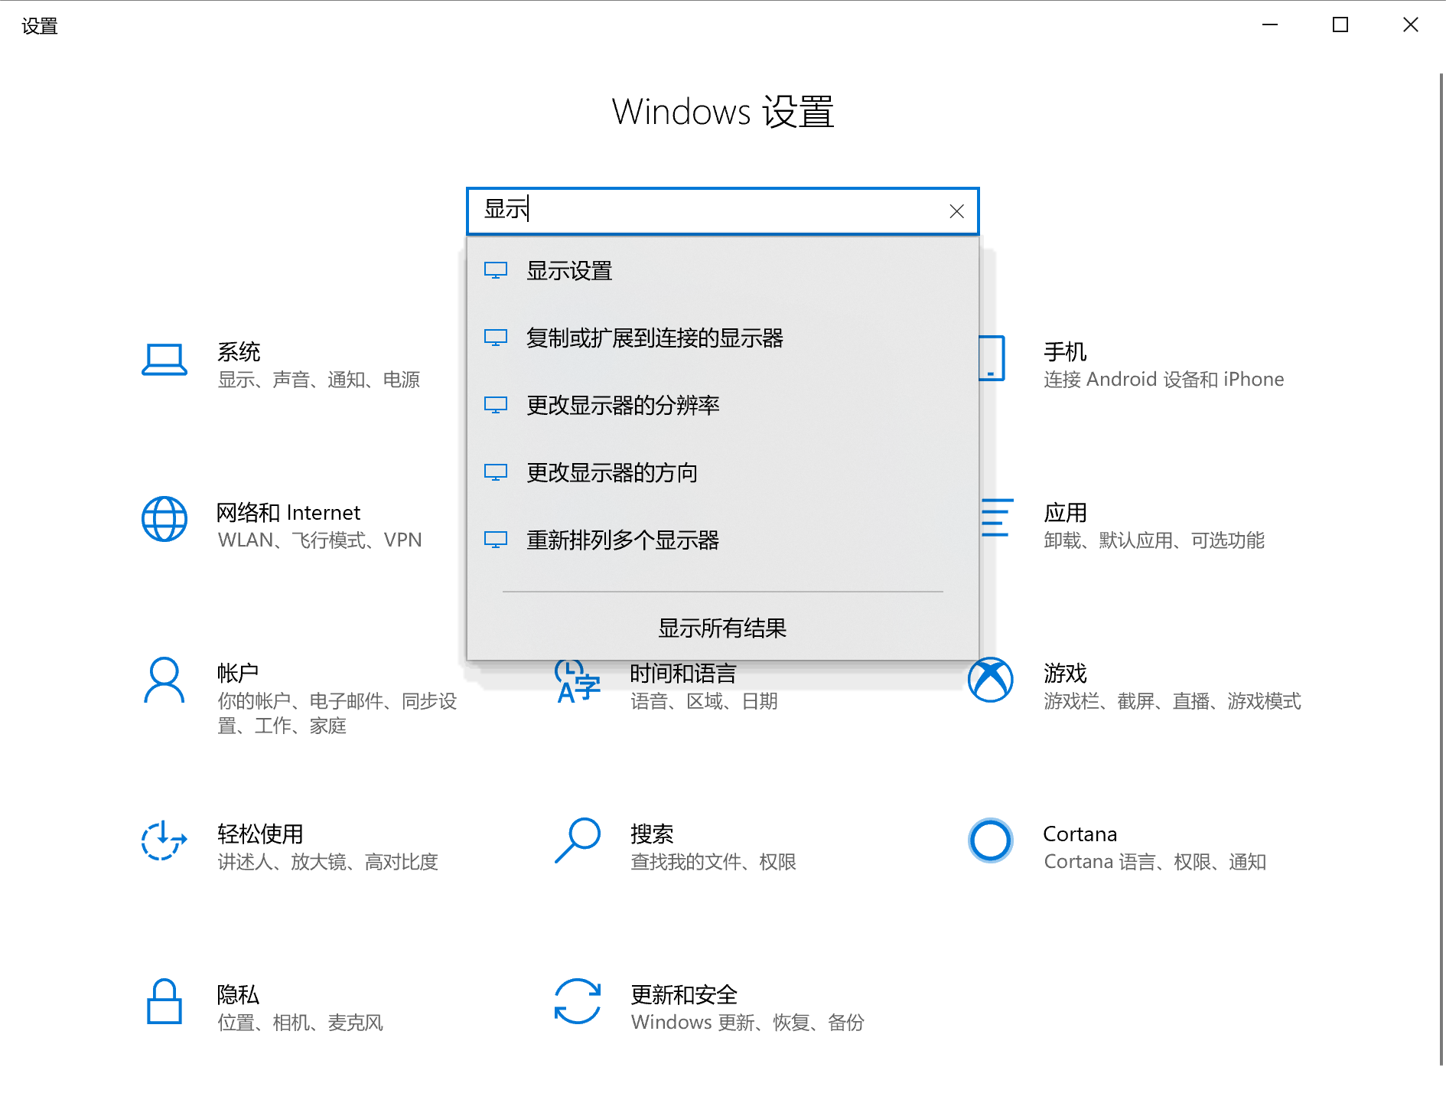The height and width of the screenshot is (1103, 1446).
Task: Open the 应用 settings category title
Action: coord(1065,513)
